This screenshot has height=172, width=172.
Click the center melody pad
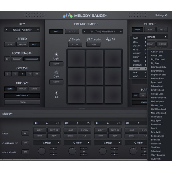click(x=94, y=77)
